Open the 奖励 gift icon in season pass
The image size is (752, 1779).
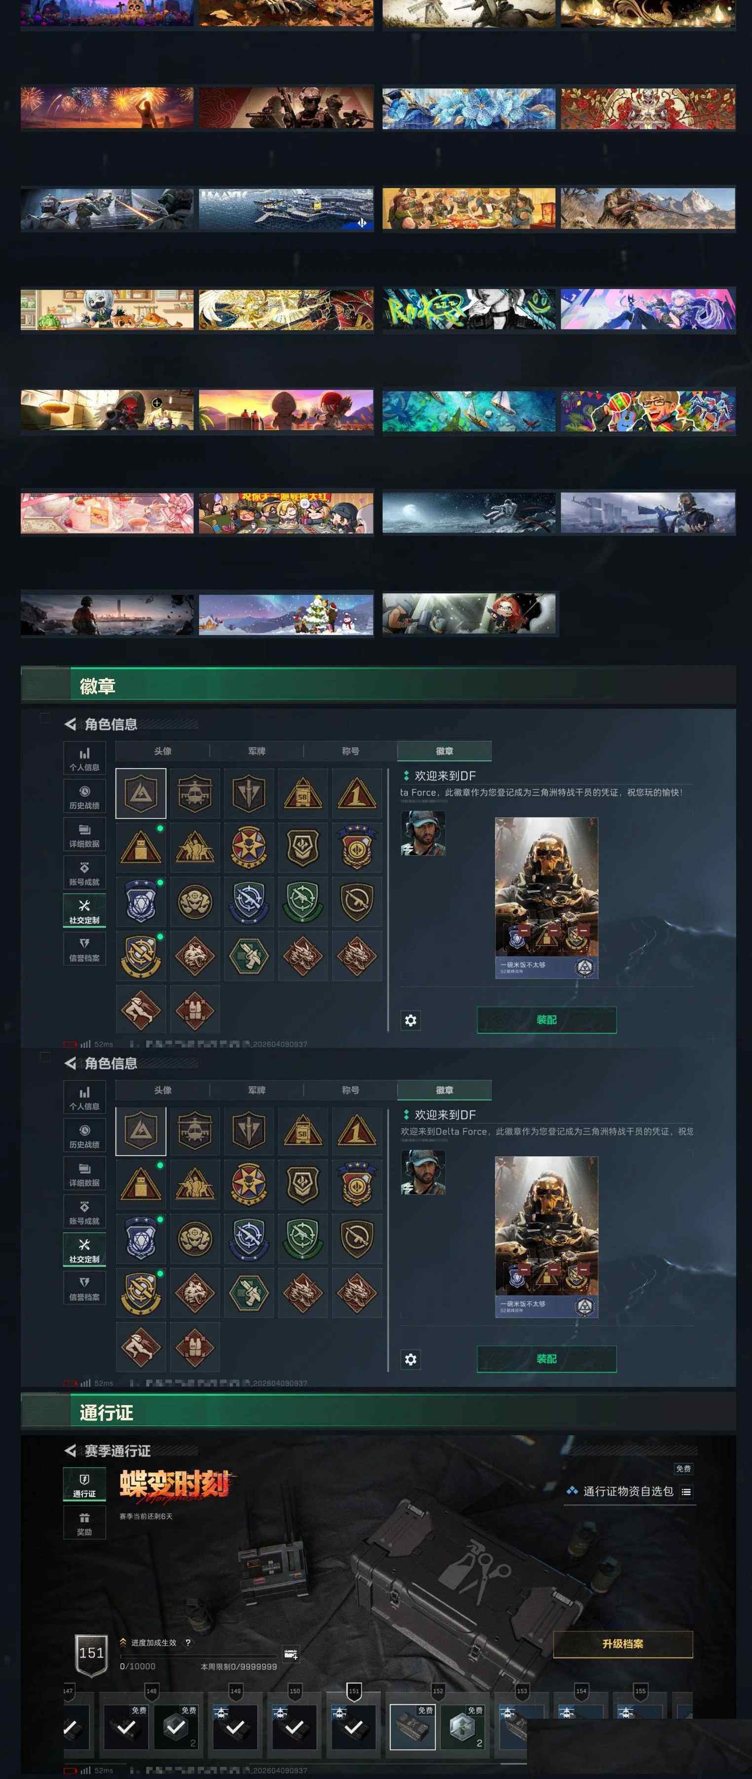(x=84, y=1522)
